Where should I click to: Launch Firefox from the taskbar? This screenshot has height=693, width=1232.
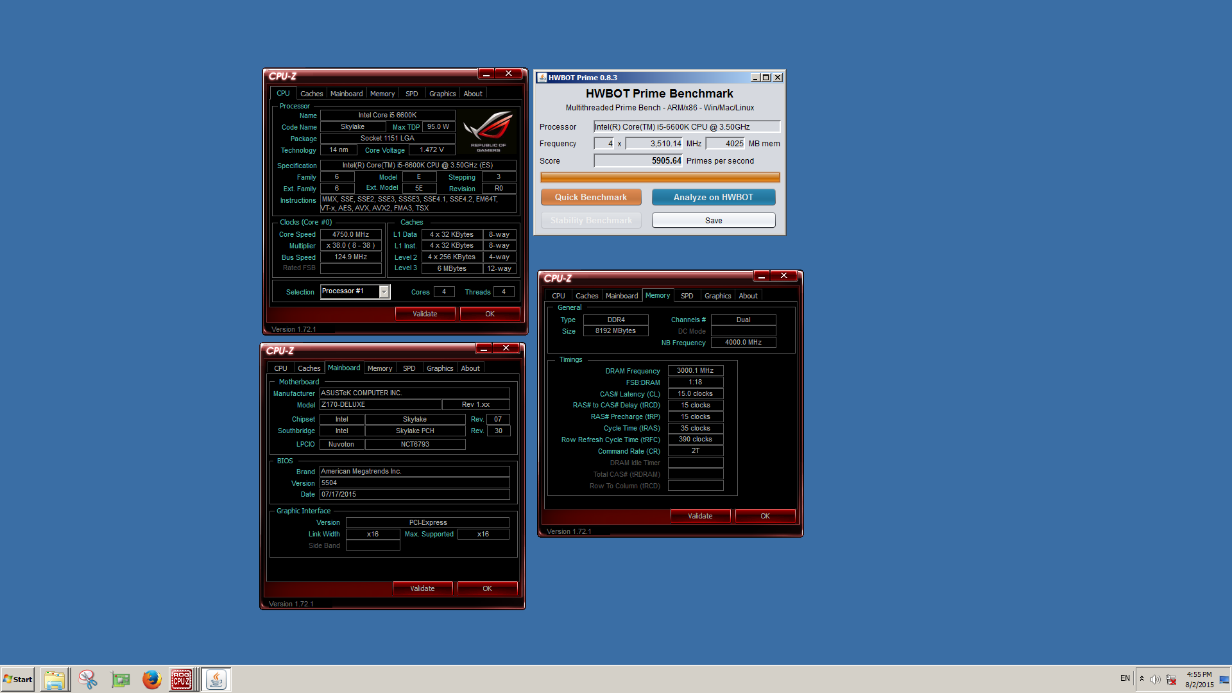coord(152,680)
